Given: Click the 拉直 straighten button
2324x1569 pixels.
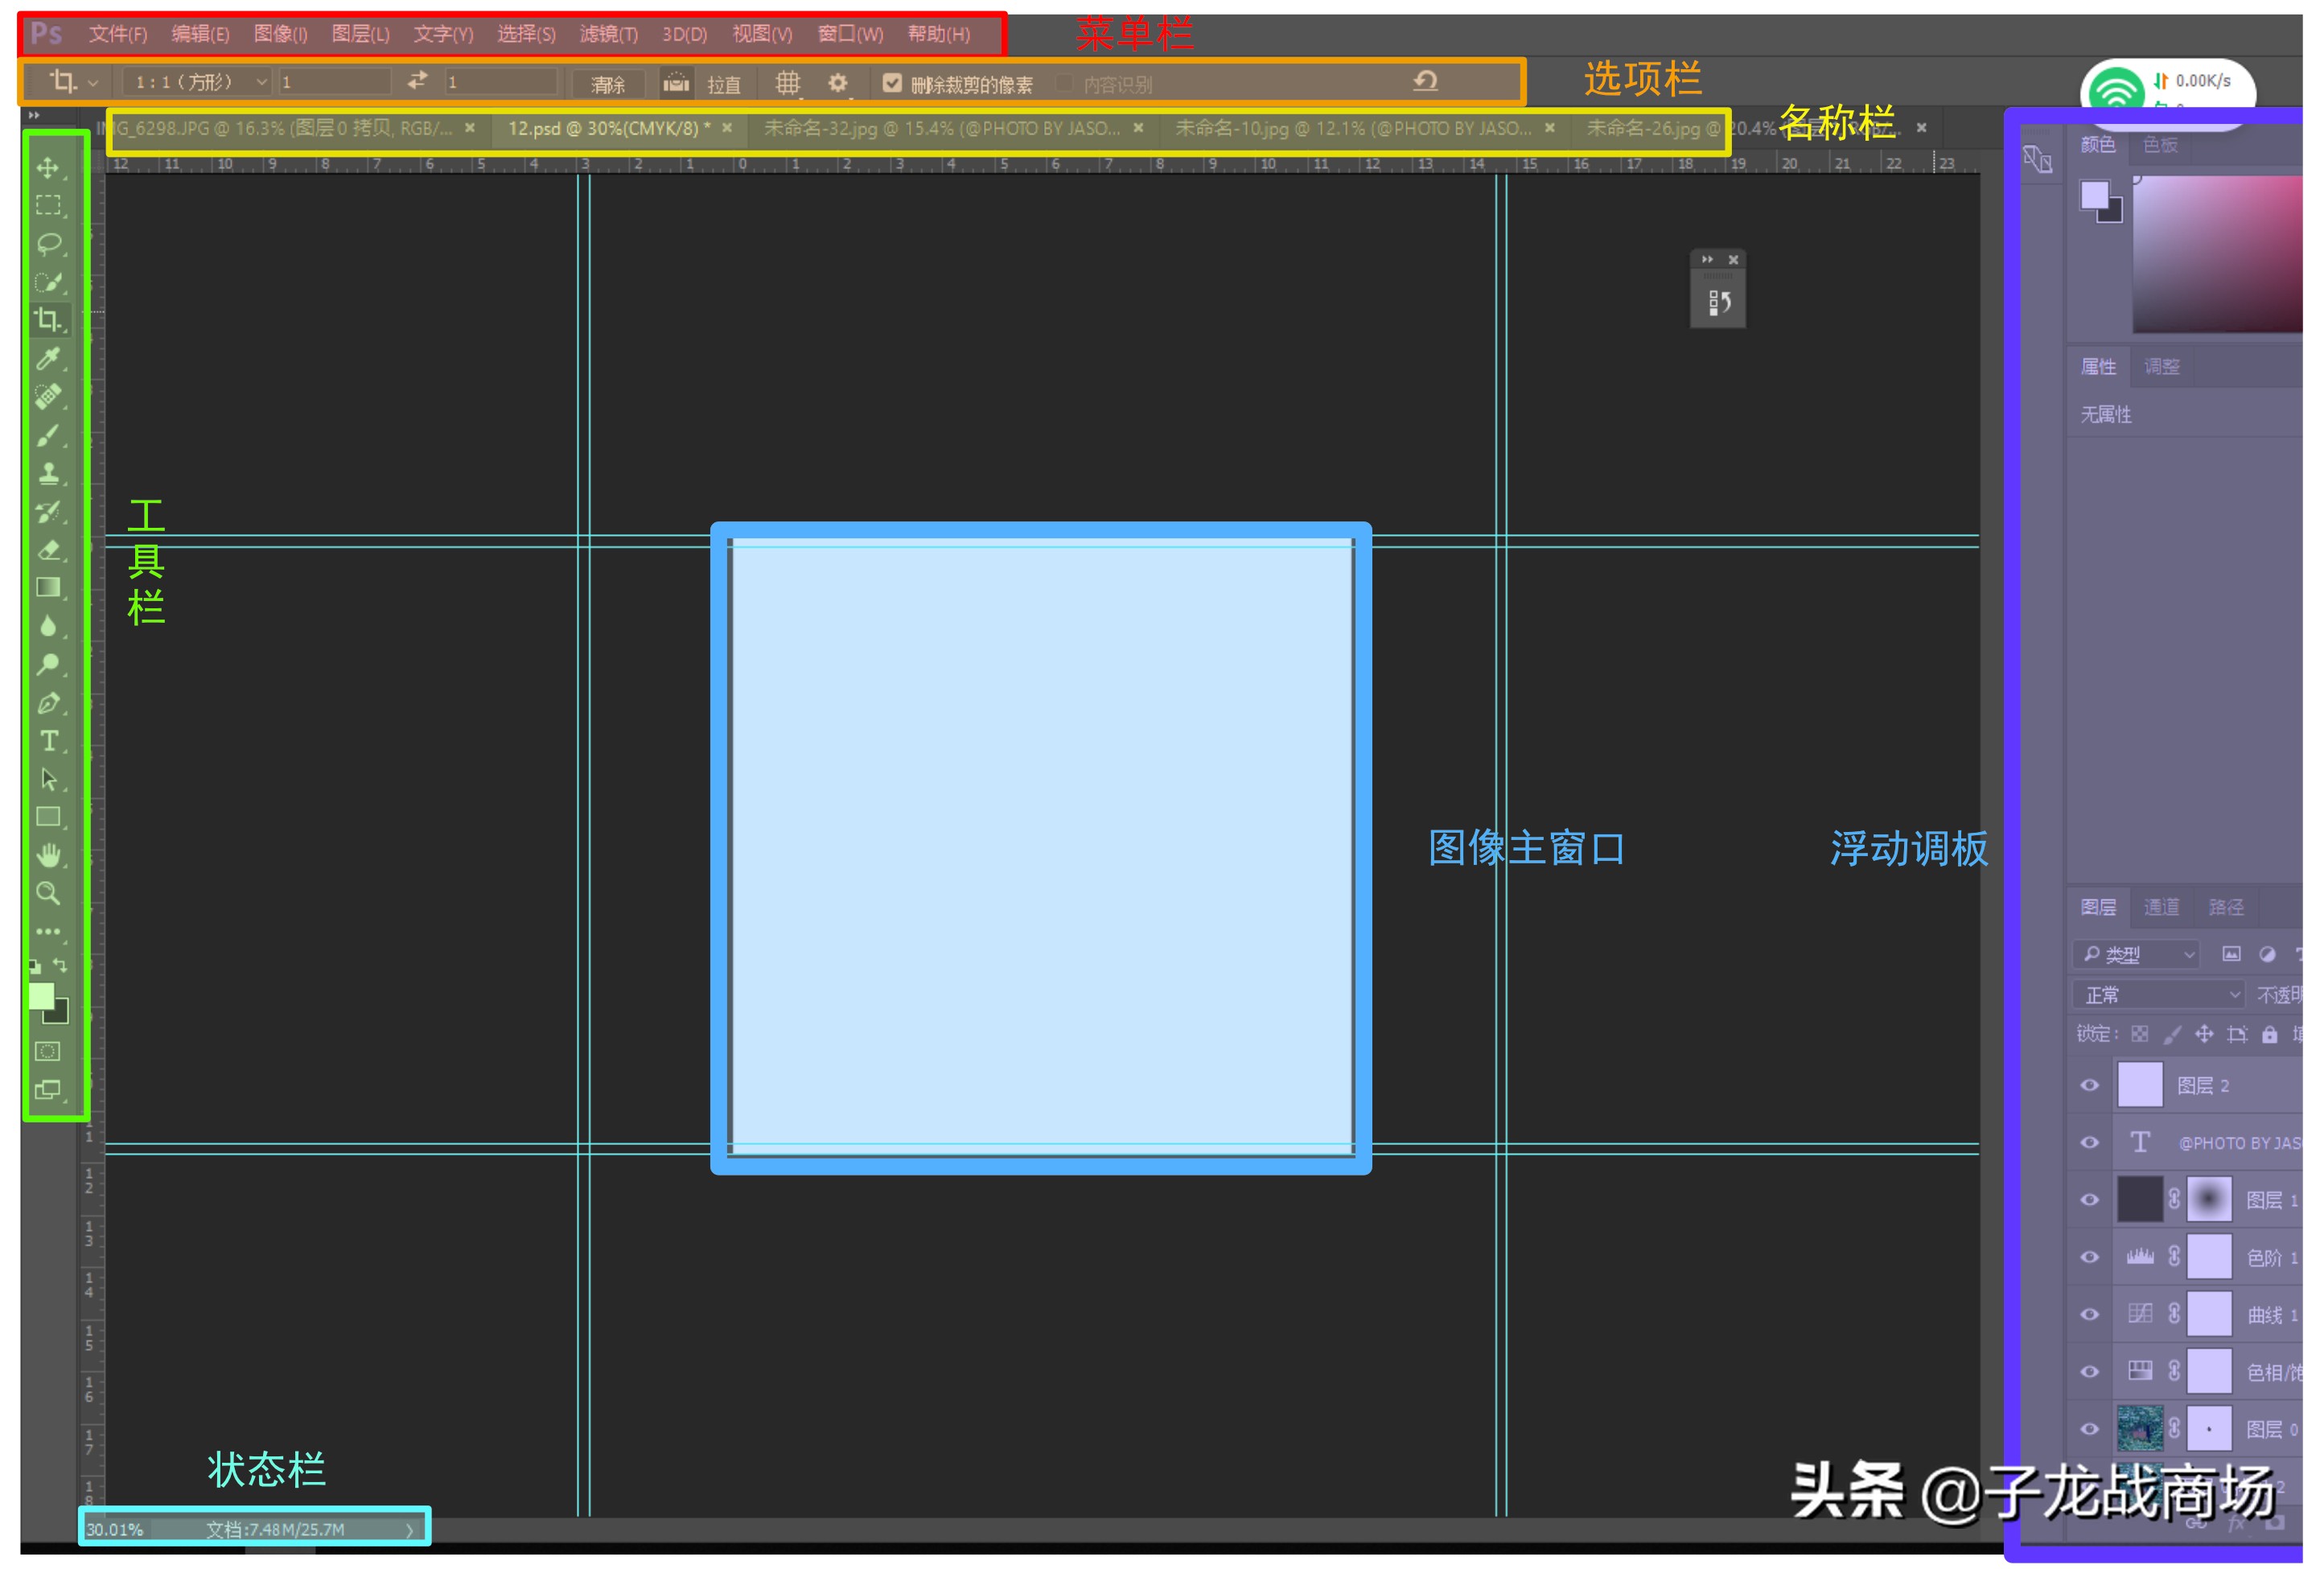Looking at the screenshot, I should [723, 84].
